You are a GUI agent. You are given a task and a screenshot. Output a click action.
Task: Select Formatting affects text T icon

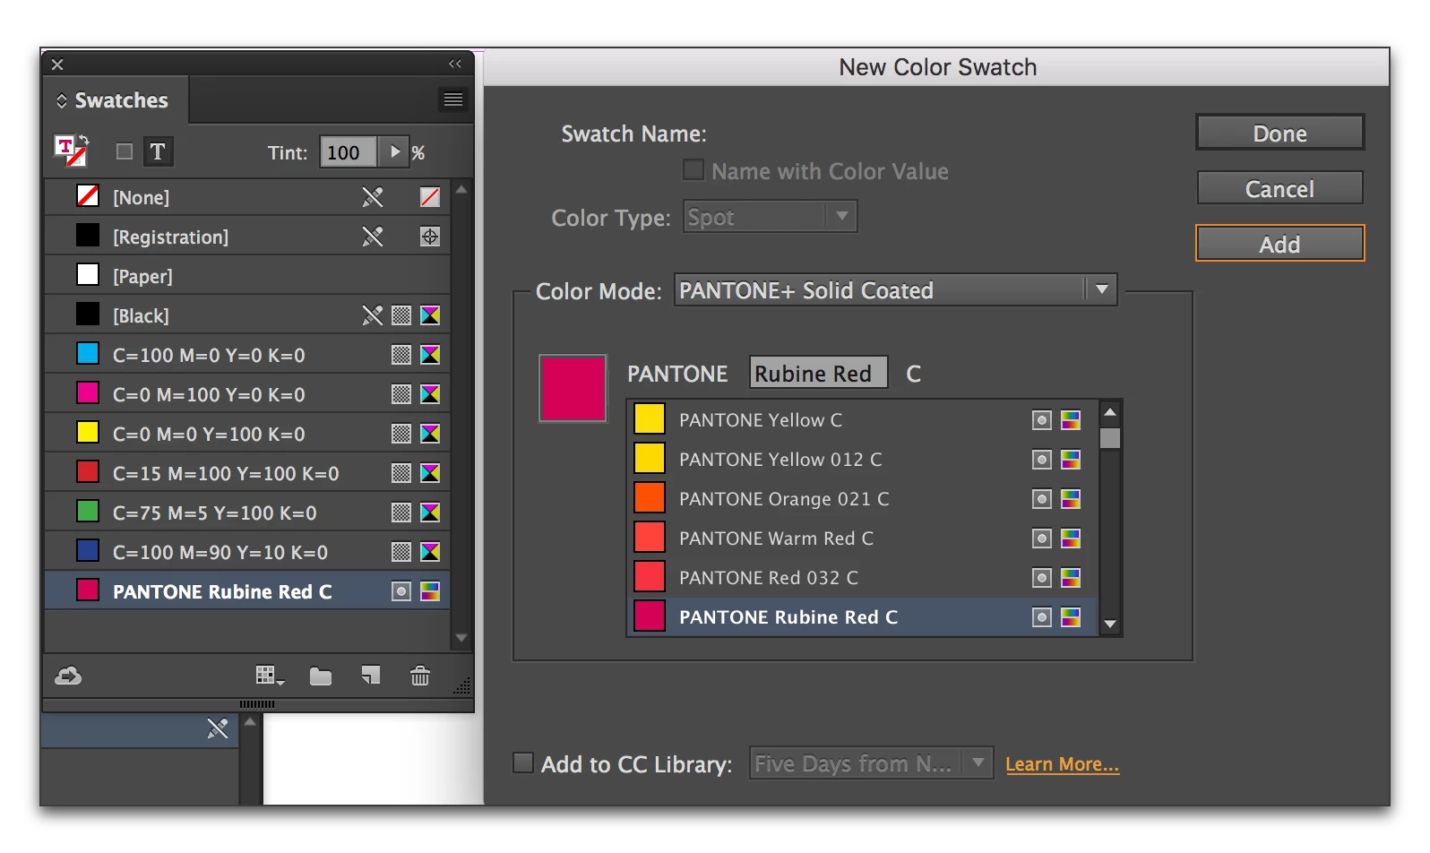pyautogui.click(x=158, y=151)
